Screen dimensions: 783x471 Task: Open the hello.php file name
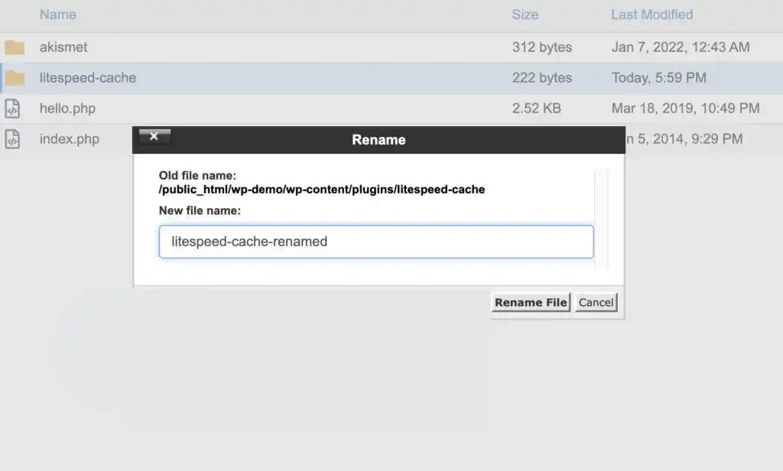(x=67, y=108)
